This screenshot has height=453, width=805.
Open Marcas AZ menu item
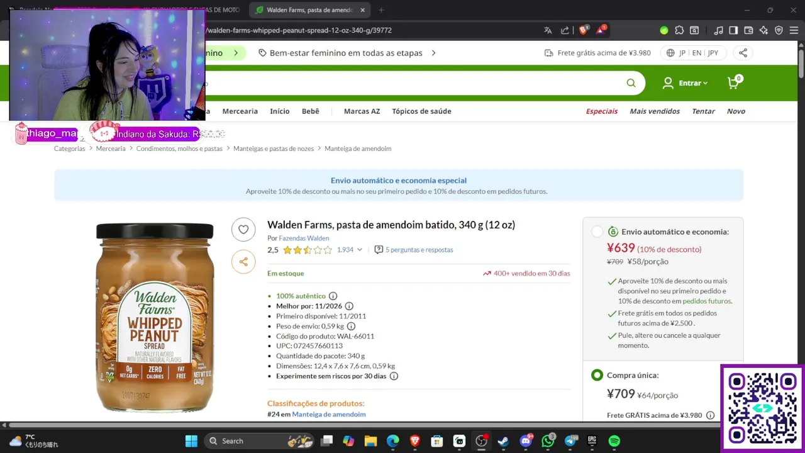[x=362, y=111]
